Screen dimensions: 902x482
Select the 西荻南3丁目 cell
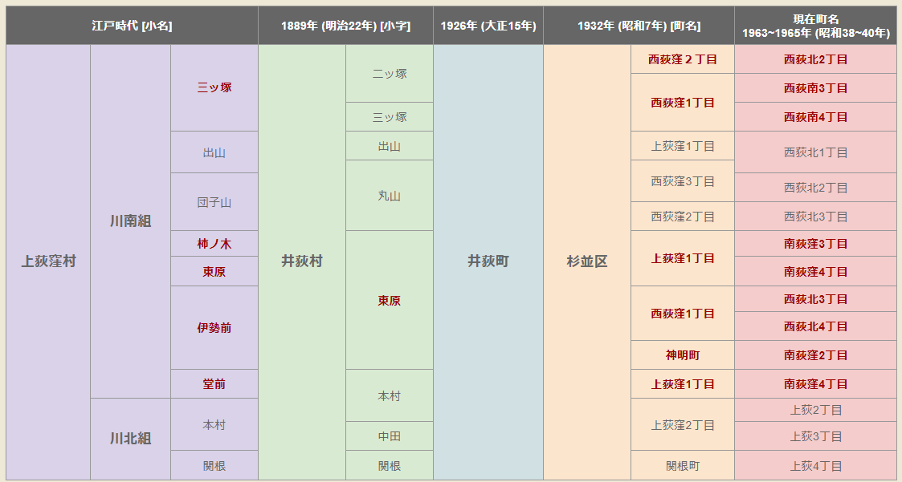[x=816, y=88]
